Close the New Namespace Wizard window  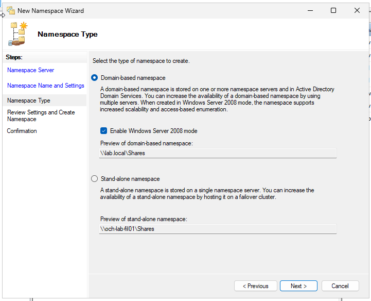tap(357, 11)
